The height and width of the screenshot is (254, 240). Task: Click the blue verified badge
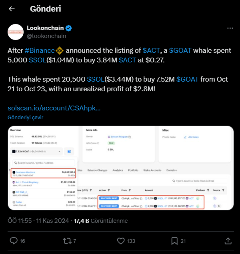point(69,28)
